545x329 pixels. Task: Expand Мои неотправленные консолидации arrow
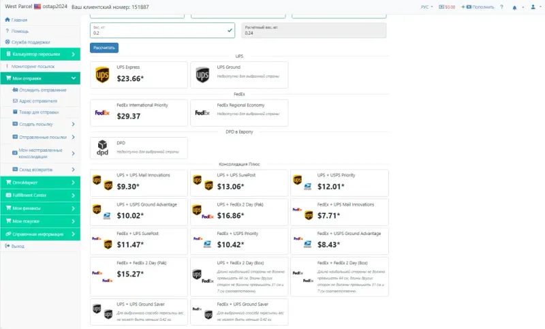(73, 153)
